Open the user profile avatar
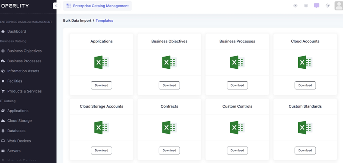343x163 pixels. coord(338,6)
